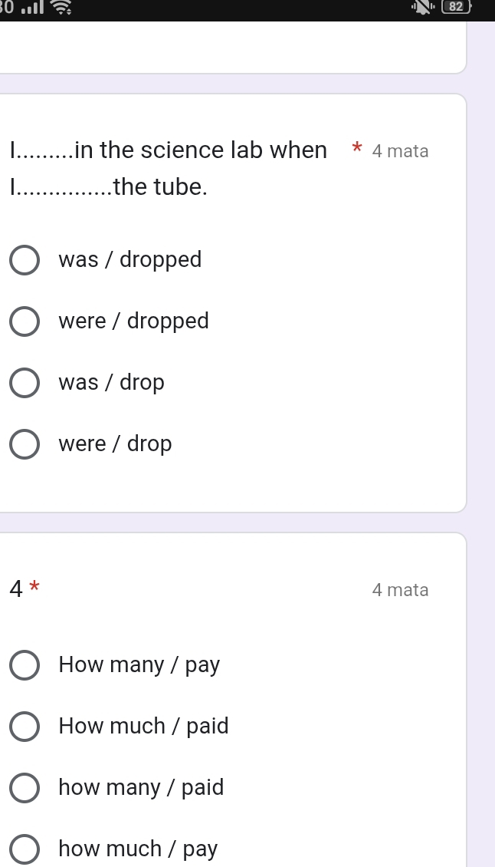495x867 pixels.
Task: Tap the 'in the science lab when' question text
Action: pyautogui.click(x=169, y=150)
